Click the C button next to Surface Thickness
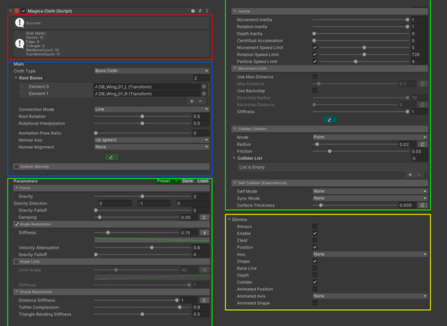This screenshot has height=326, width=447. (x=423, y=205)
